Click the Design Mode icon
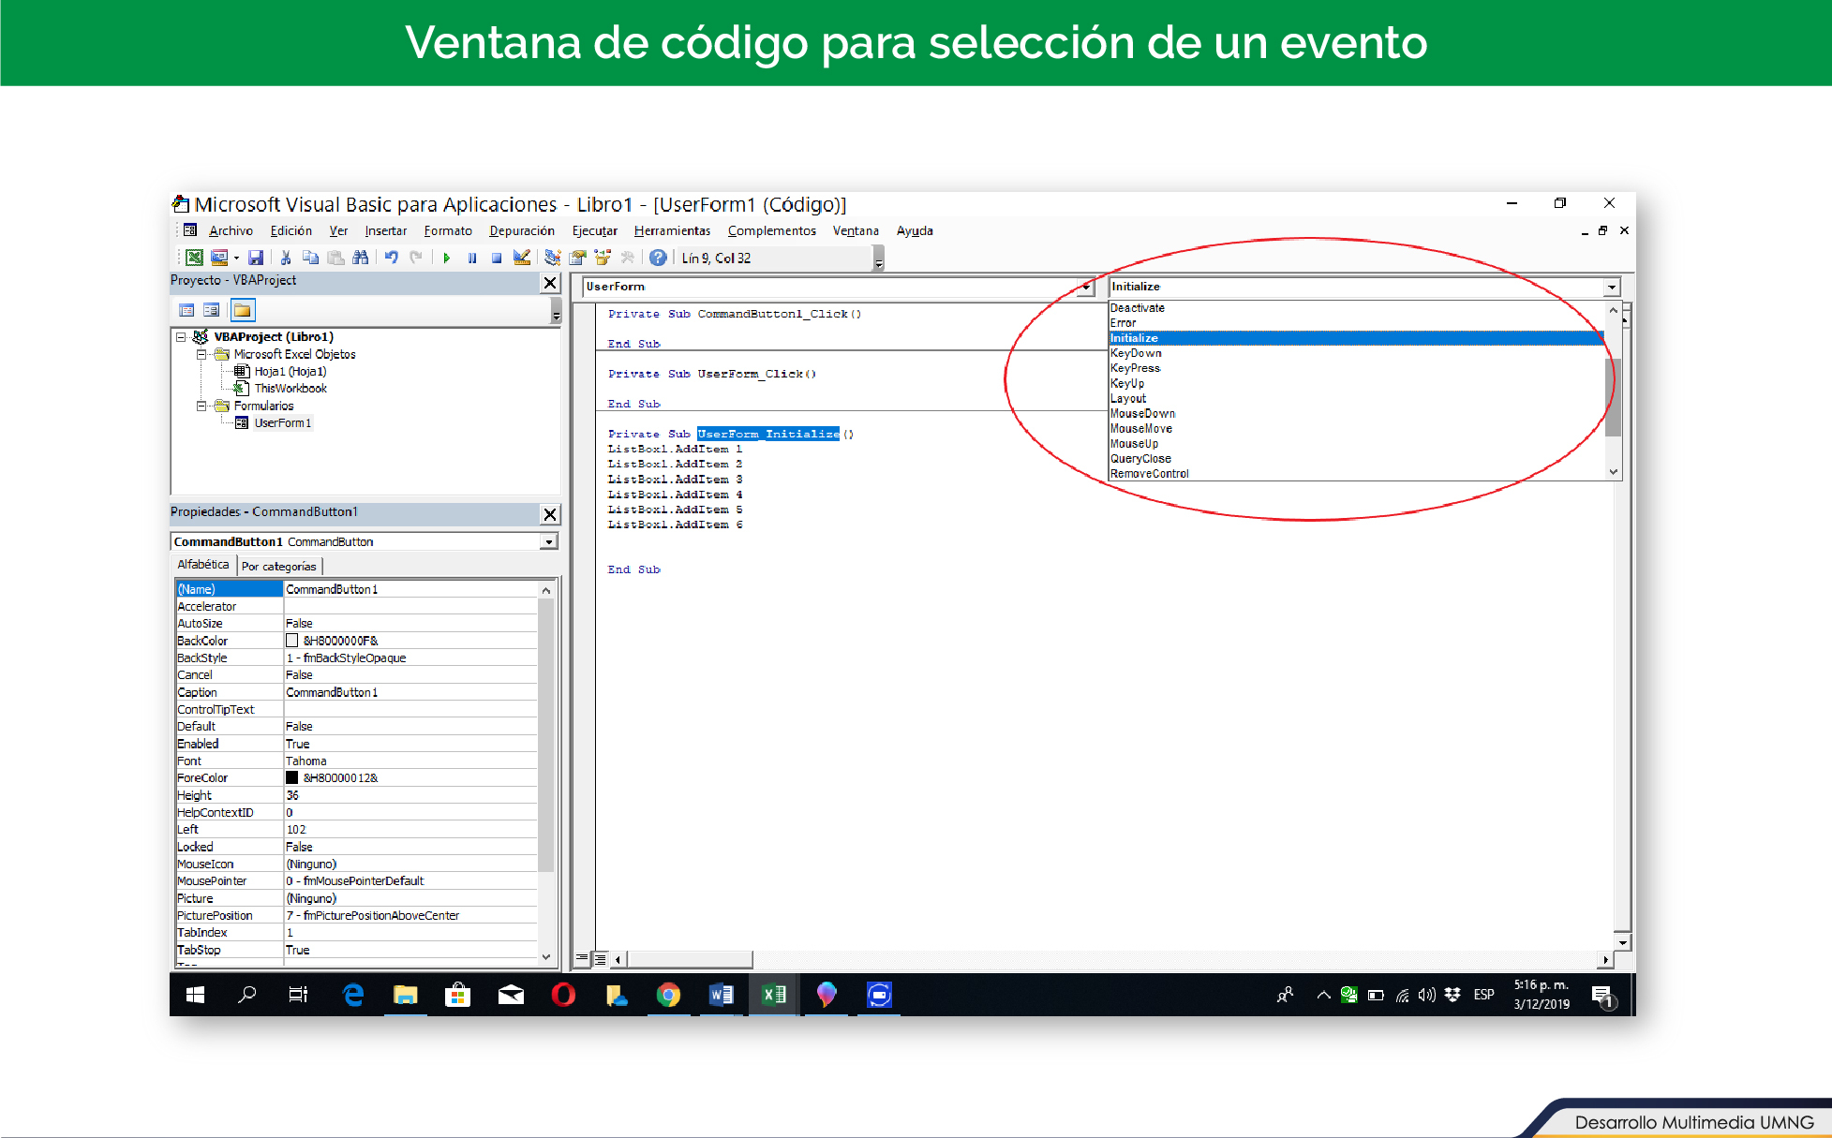The width and height of the screenshot is (1832, 1138). point(522,258)
